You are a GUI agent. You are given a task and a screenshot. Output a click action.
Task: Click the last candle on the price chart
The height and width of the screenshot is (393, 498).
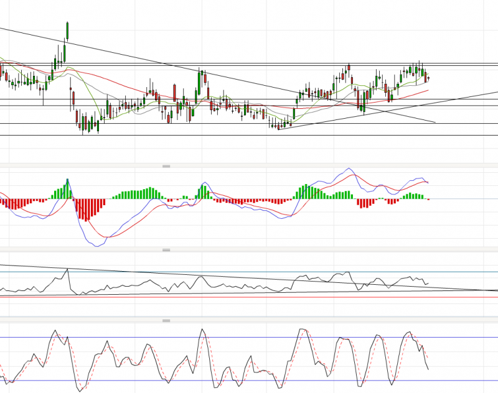click(x=429, y=78)
